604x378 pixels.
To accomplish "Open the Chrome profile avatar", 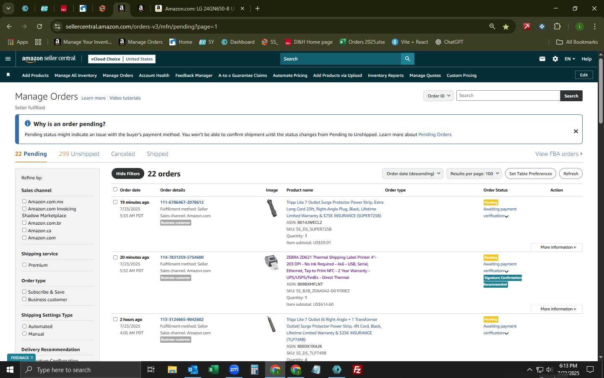I will coord(579,26).
